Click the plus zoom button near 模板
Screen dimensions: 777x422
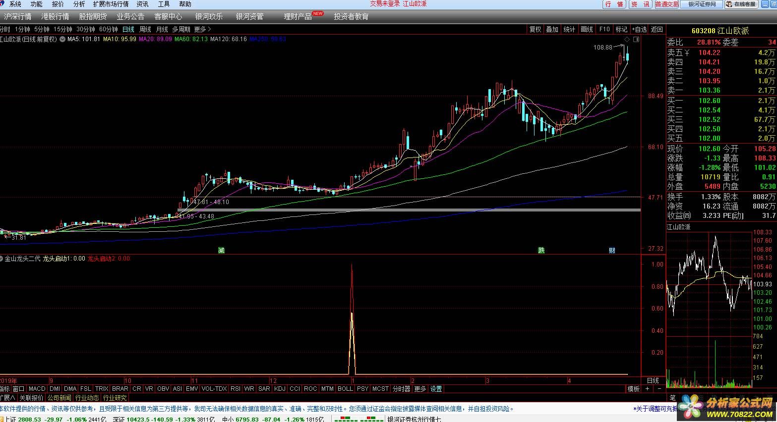click(647, 389)
